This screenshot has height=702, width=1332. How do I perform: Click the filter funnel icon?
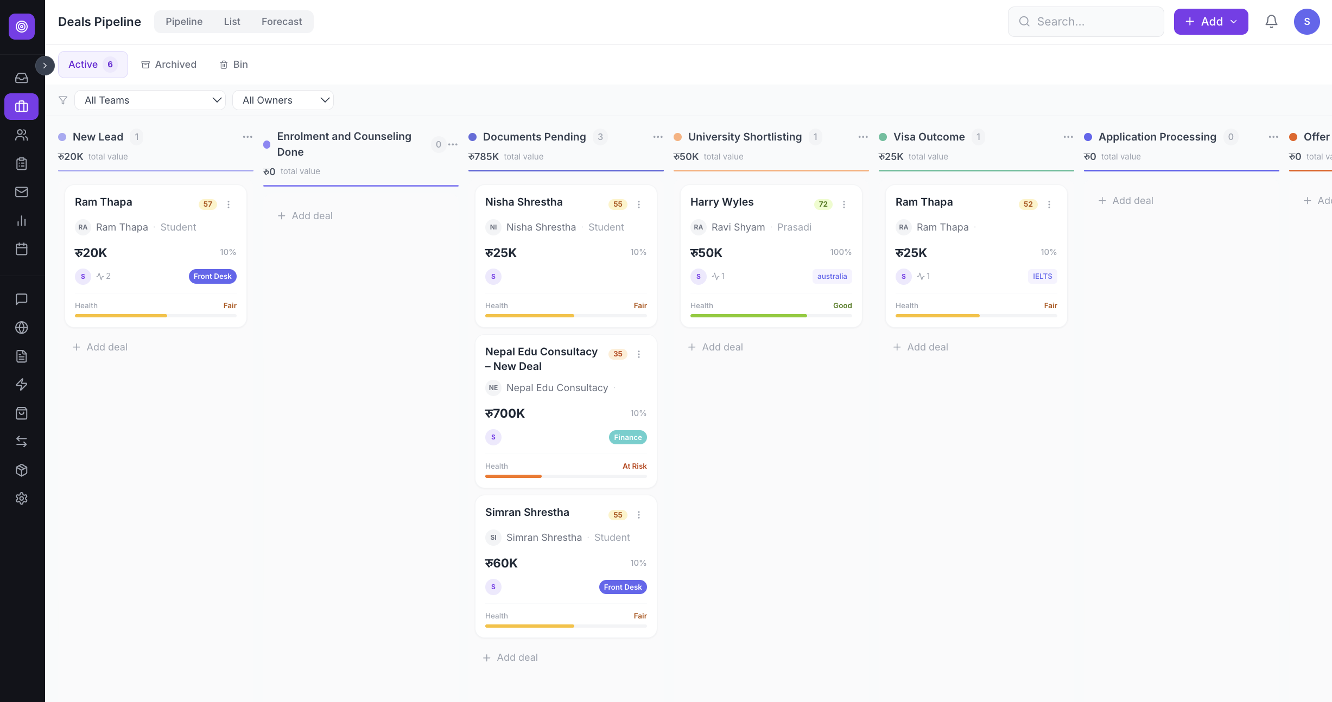(63, 100)
